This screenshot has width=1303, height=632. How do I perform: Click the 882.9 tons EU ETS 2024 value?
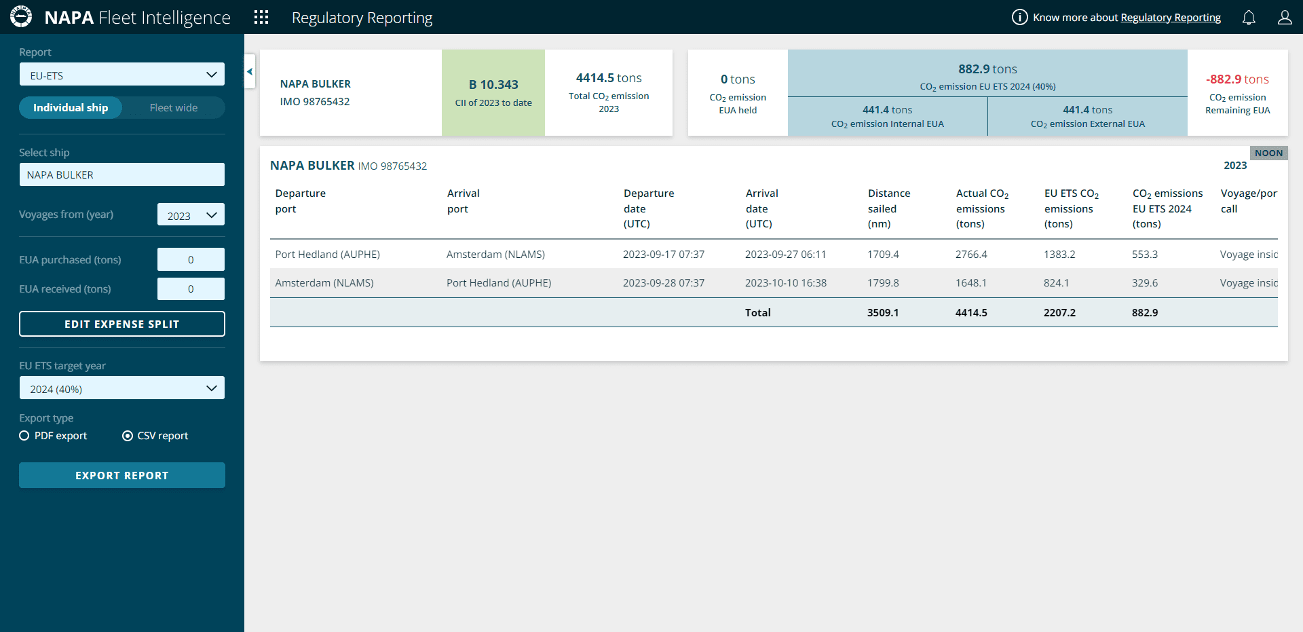(987, 69)
